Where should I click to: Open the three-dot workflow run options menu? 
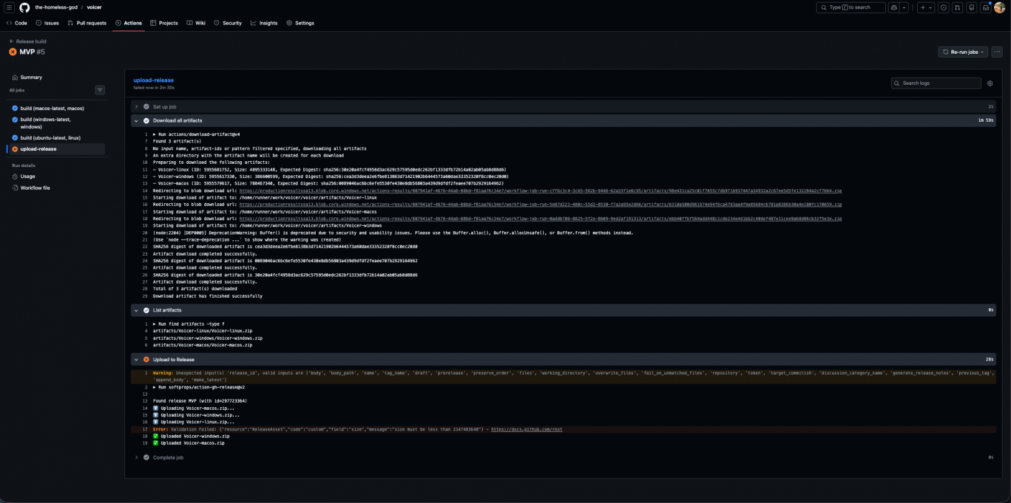tap(997, 52)
